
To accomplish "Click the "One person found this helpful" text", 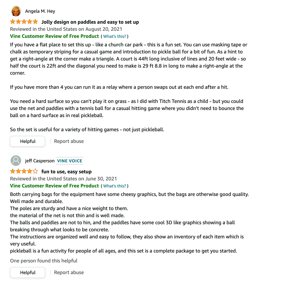I will point(44,261).
